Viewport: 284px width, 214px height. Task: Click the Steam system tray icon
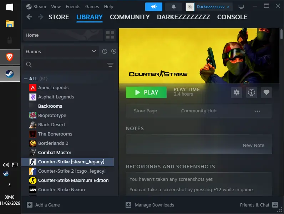[6, 174]
